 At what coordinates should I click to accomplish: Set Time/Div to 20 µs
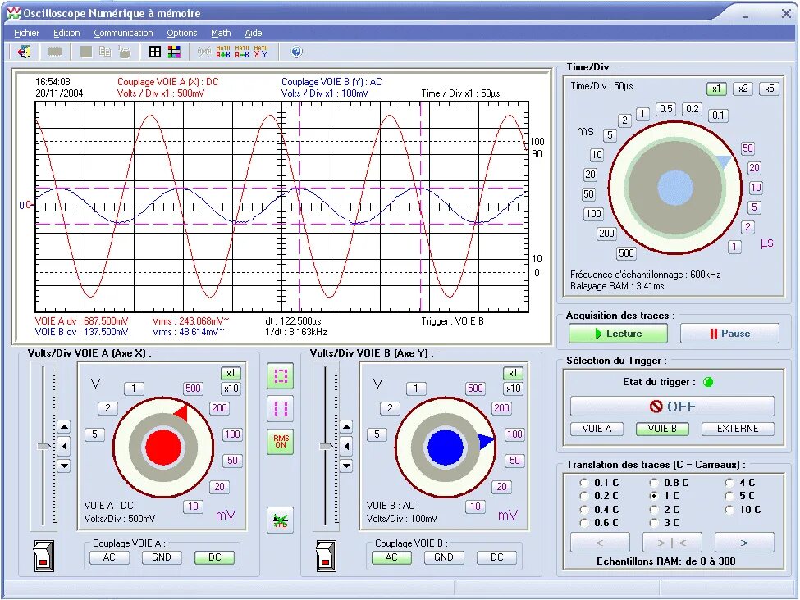754,168
